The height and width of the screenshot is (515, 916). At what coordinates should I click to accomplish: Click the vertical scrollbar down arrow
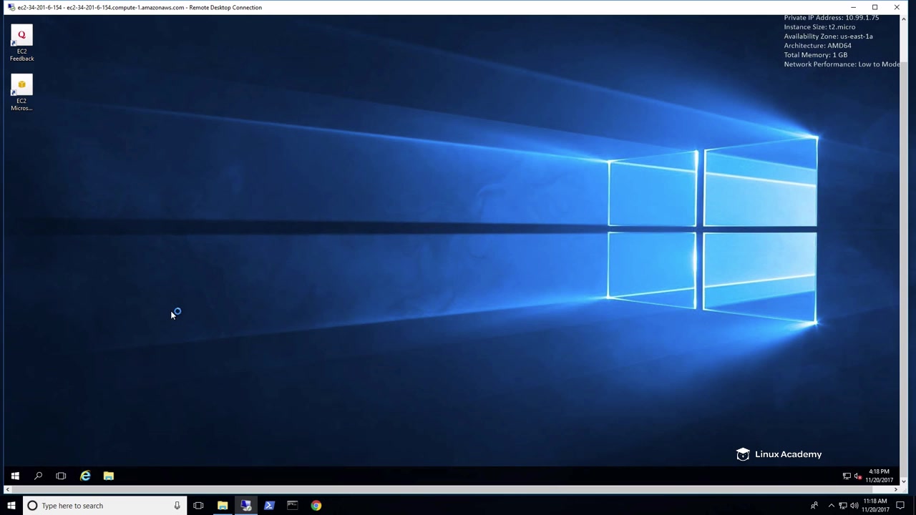pyautogui.click(x=903, y=481)
